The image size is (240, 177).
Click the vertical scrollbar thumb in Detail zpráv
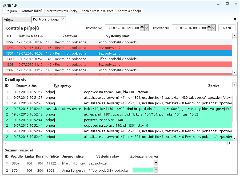pos(234,109)
